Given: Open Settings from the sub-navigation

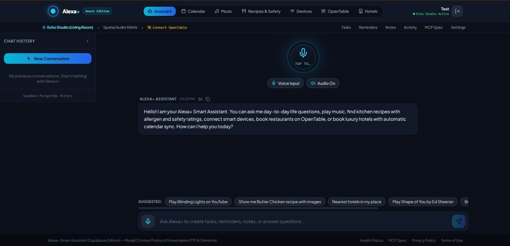Looking at the screenshot, I should point(458,28).
